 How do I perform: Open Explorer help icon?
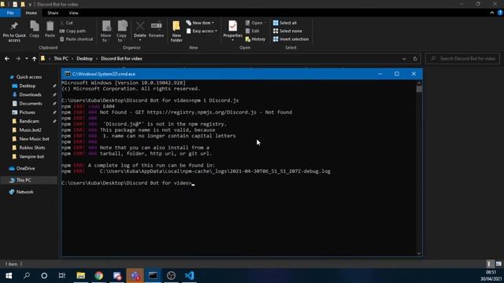point(500,13)
